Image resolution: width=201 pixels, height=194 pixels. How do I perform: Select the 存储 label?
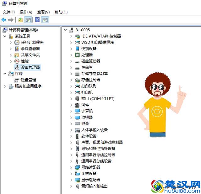19,74
